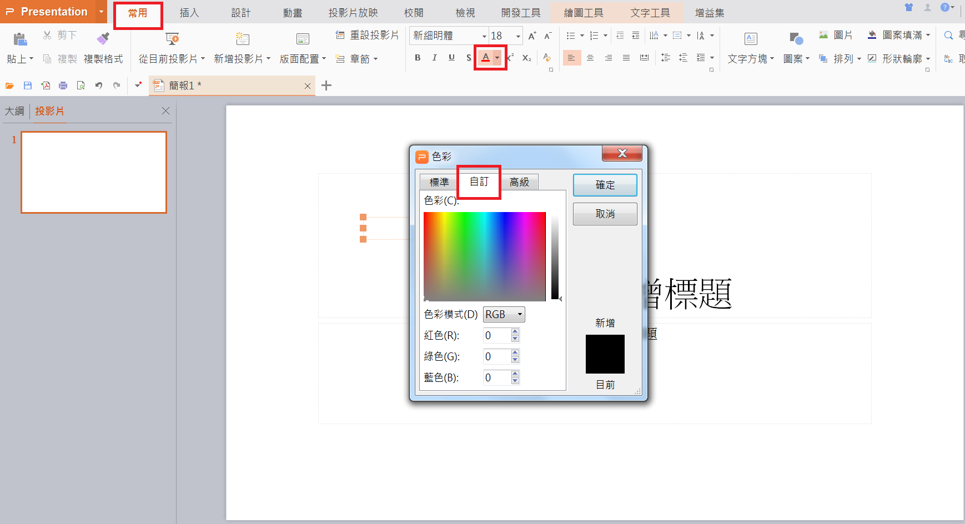Screen dimensions: 965x524
Task: Click the Paste clipboard icon
Action: point(20,38)
